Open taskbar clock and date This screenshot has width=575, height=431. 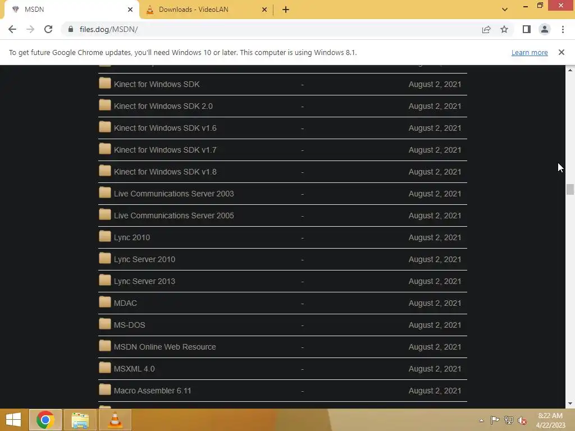point(550,420)
